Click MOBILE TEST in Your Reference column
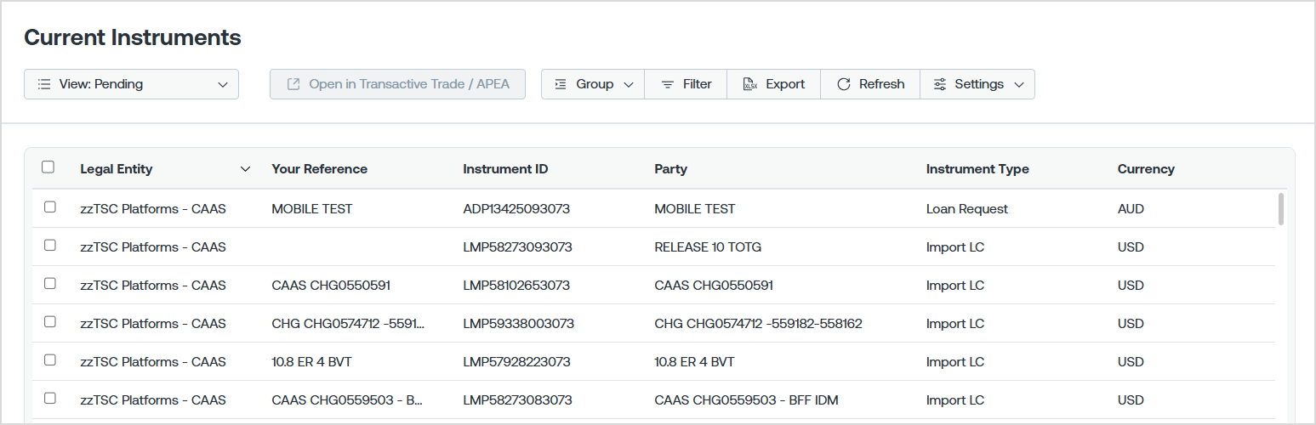Viewport: 1316px width, 425px height. (311, 208)
